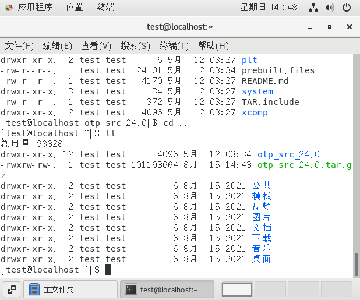
Task: Select the first workspace in switcher
Action: 237,290
